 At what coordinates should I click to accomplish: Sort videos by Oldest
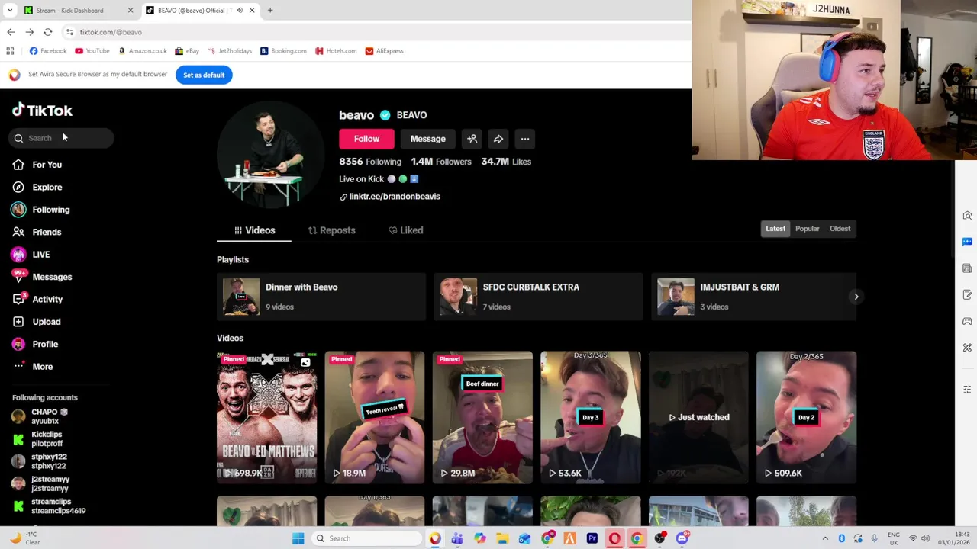(840, 229)
